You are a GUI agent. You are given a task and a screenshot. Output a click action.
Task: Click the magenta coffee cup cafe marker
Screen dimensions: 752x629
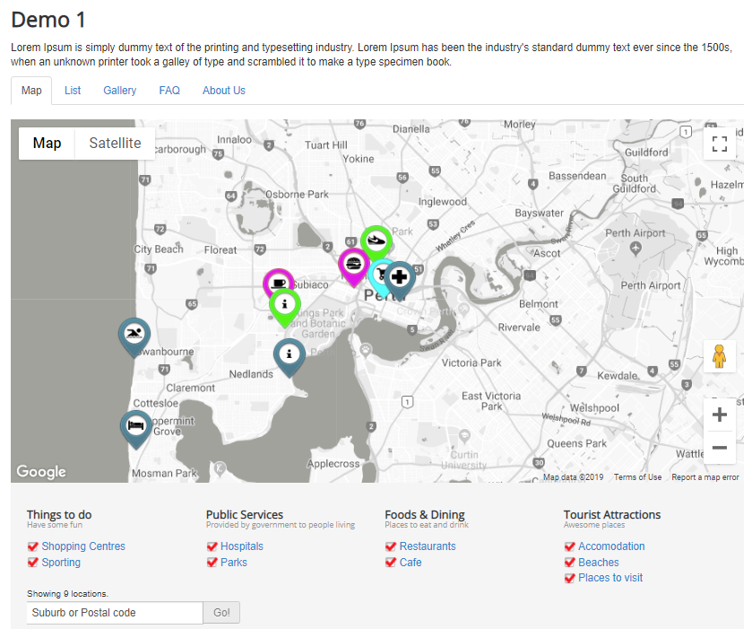[x=277, y=283]
